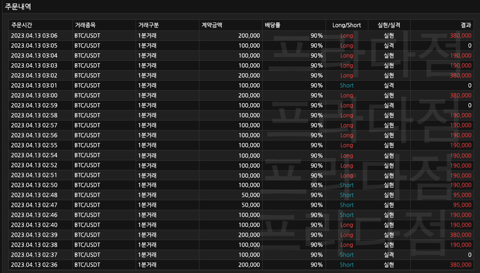Click BTC/USDT in the 02:46 row
This screenshot has width=480, height=273.
click(x=87, y=215)
